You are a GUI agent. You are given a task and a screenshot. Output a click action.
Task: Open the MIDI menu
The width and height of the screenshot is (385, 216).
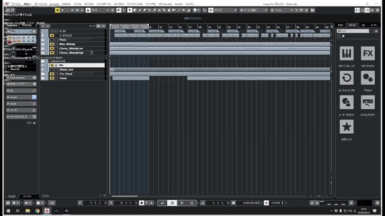66,4
